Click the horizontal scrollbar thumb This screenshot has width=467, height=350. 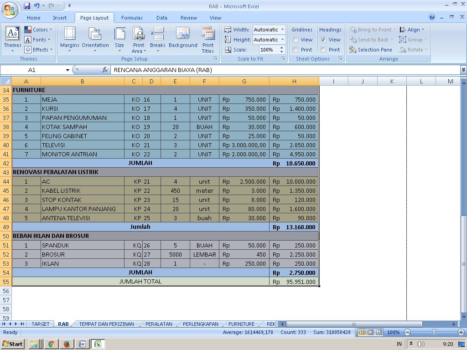354,324
